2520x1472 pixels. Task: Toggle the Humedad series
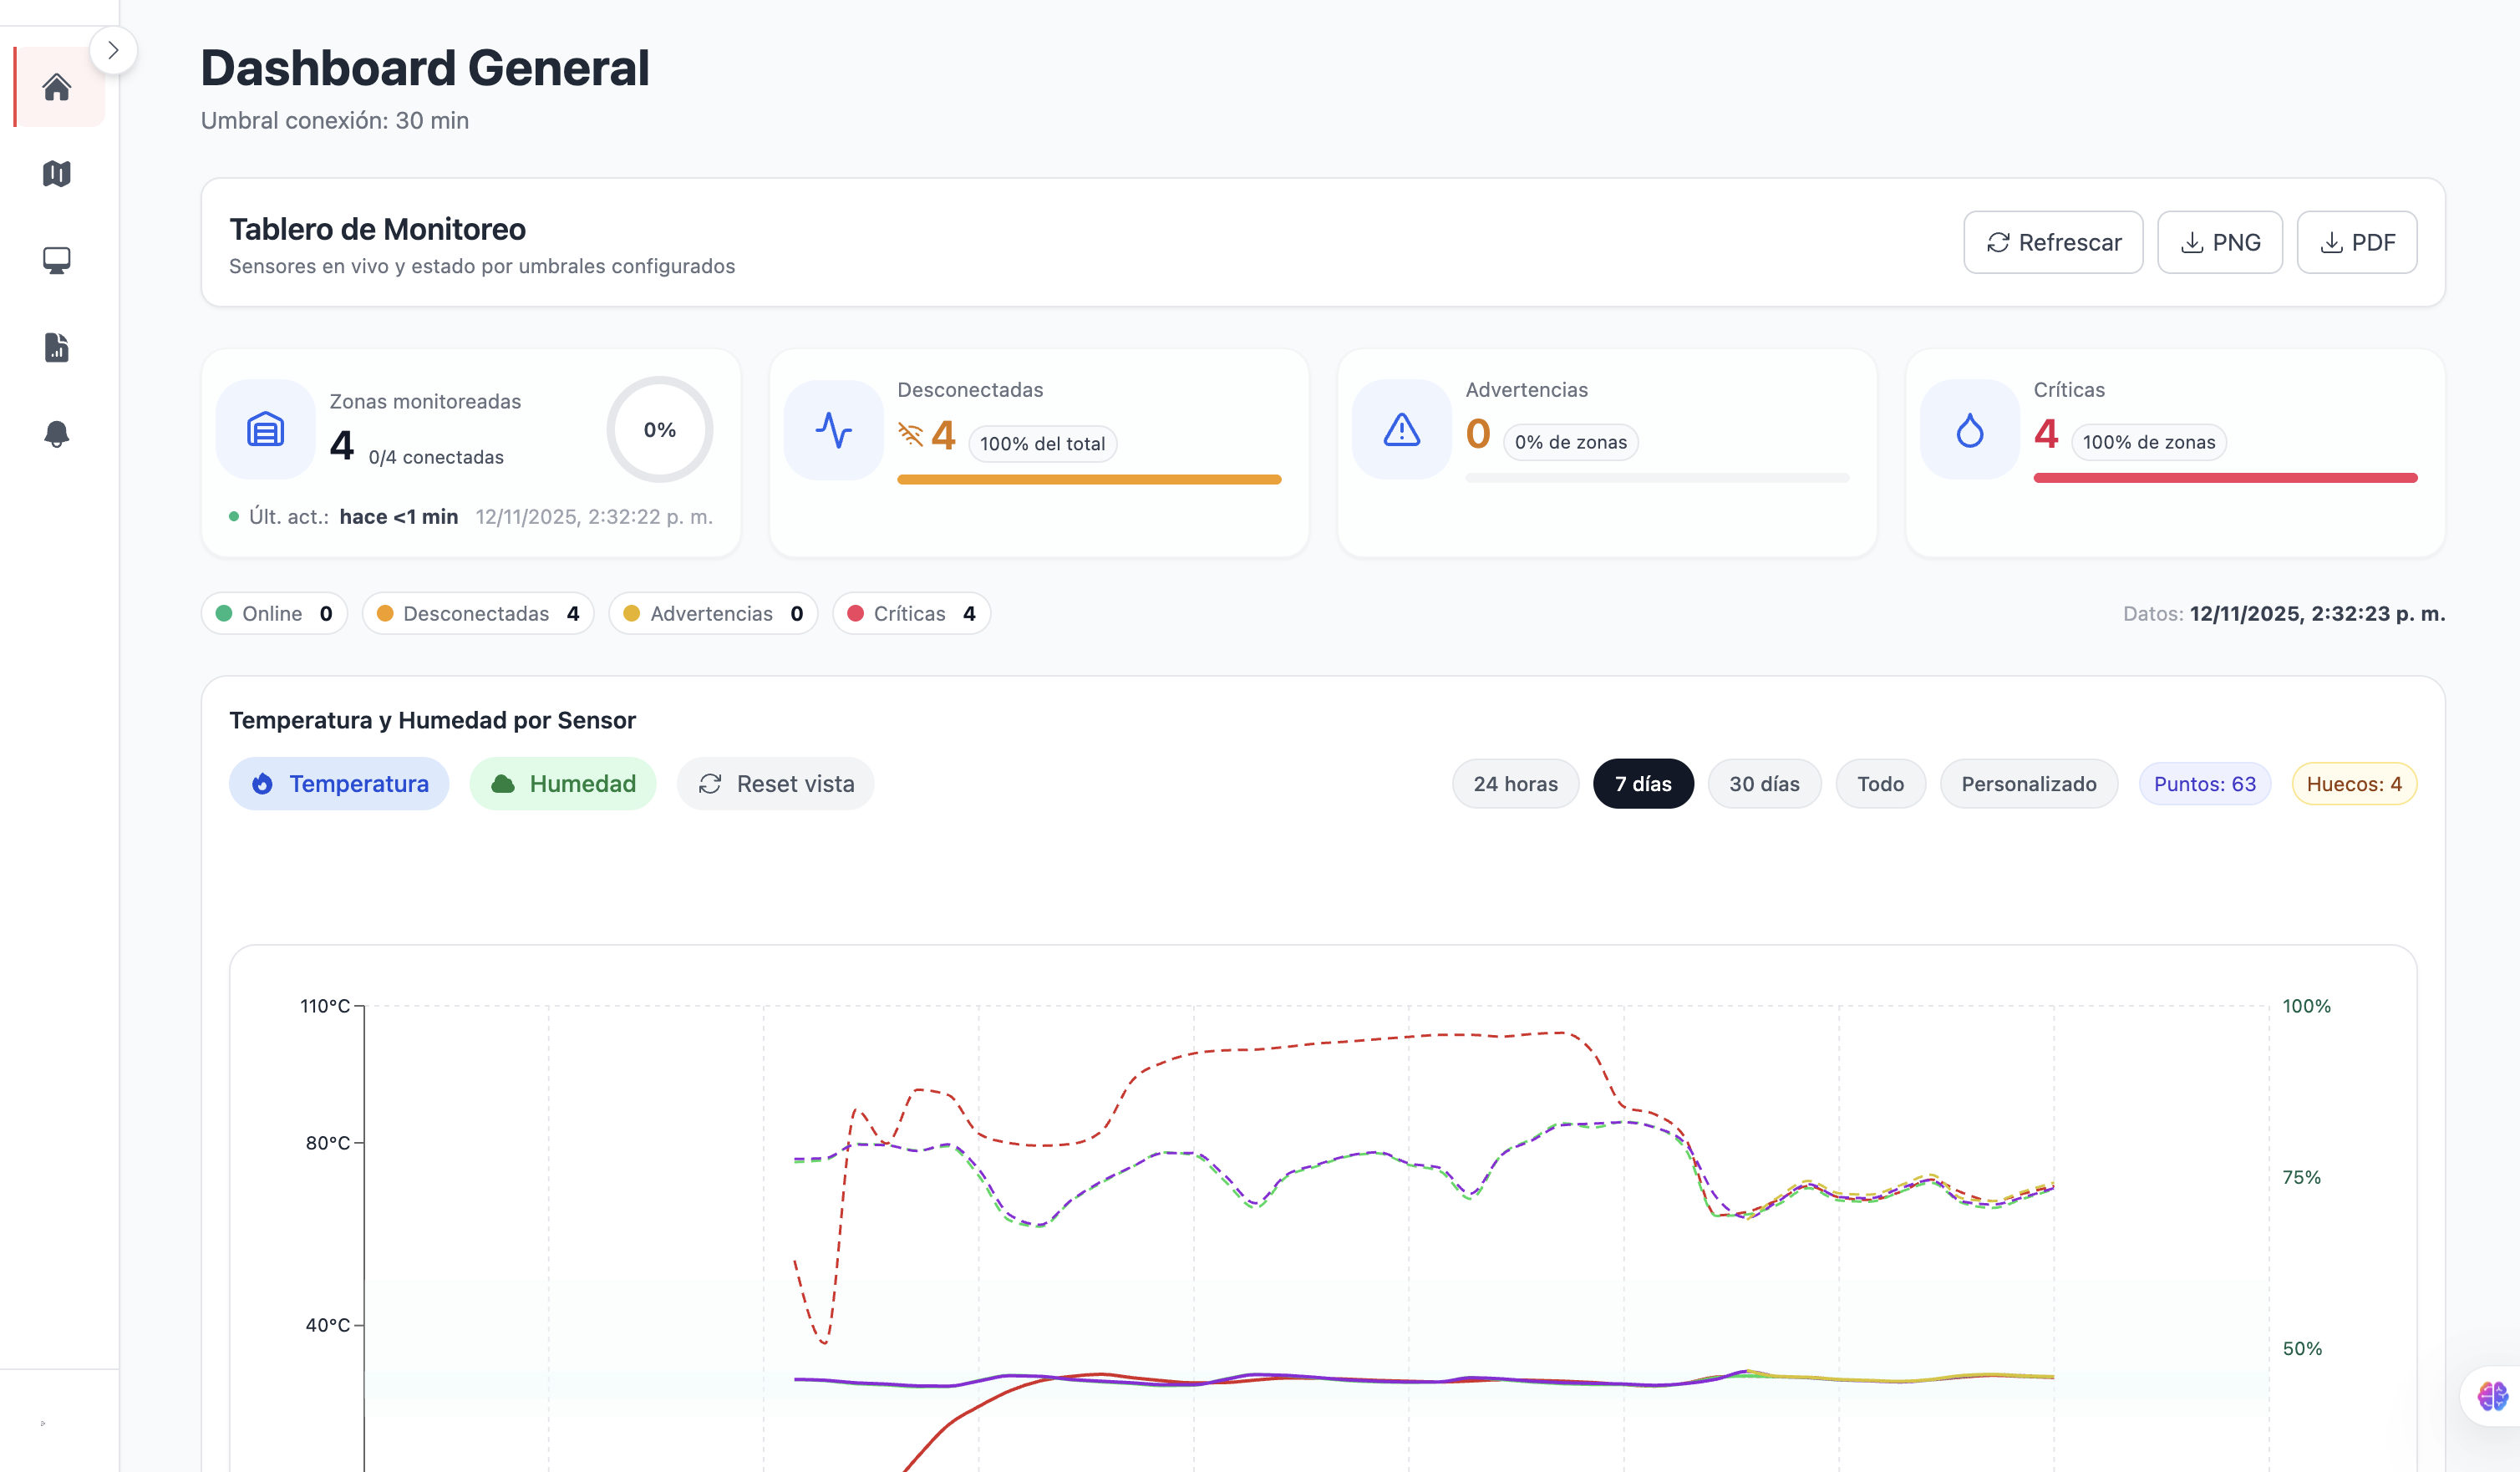click(x=563, y=784)
